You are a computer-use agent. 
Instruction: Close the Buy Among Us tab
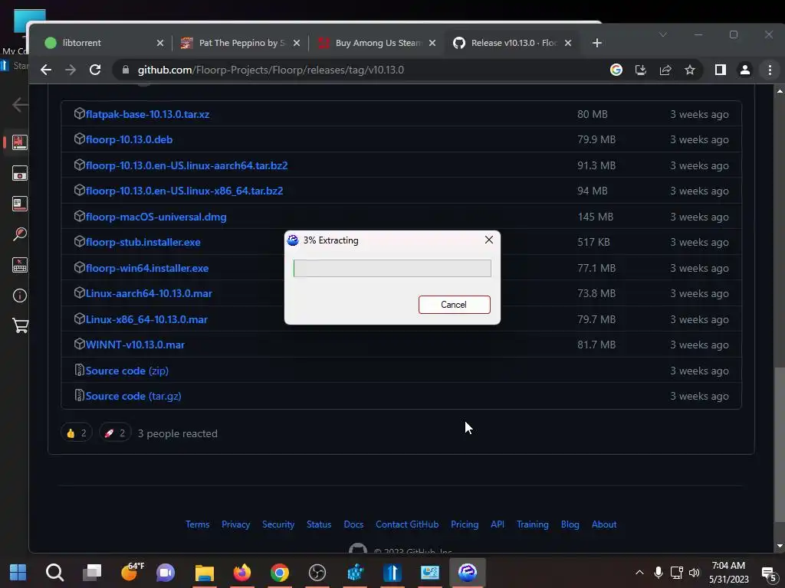tap(432, 43)
